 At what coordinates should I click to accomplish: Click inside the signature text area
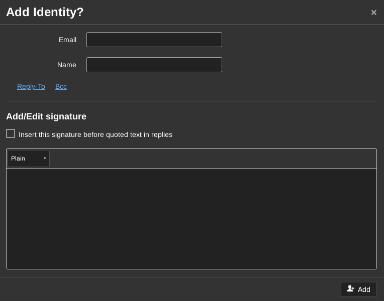191,218
